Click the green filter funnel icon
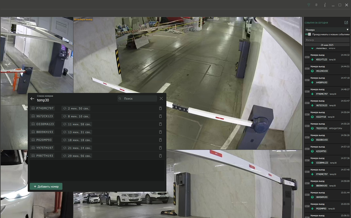Screen dimensions: 351x218 (x=309, y=5)
